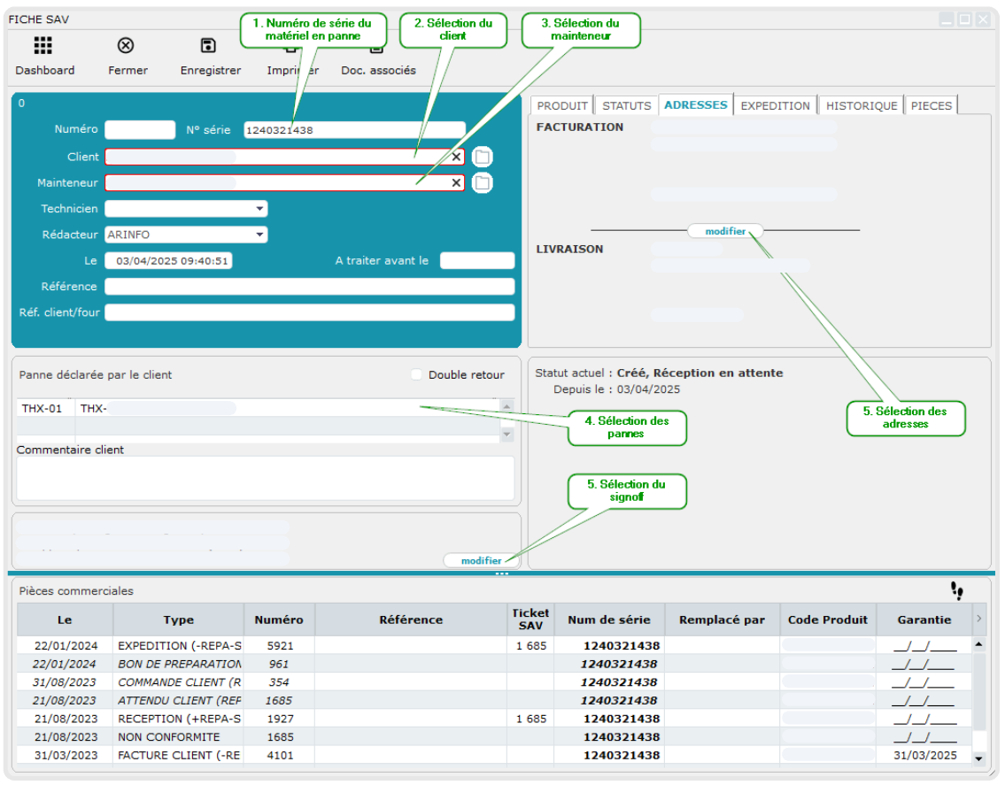The height and width of the screenshot is (785, 1005).
Task: Open the folder icon beside Client
Action: [482, 158]
